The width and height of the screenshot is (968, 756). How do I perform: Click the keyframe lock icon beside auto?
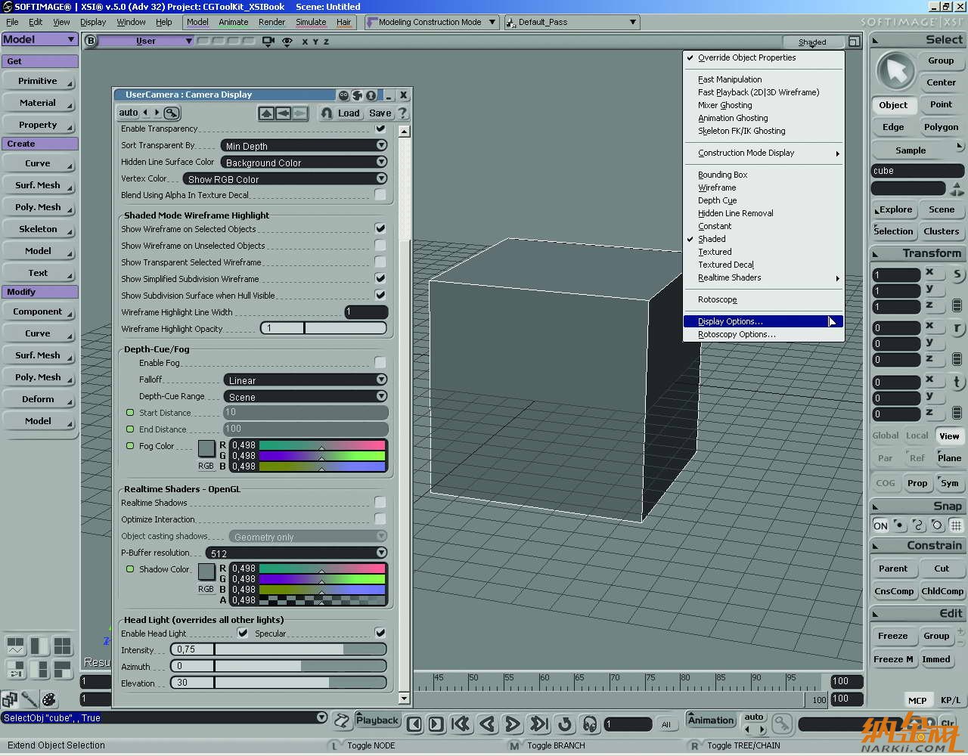[x=172, y=113]
